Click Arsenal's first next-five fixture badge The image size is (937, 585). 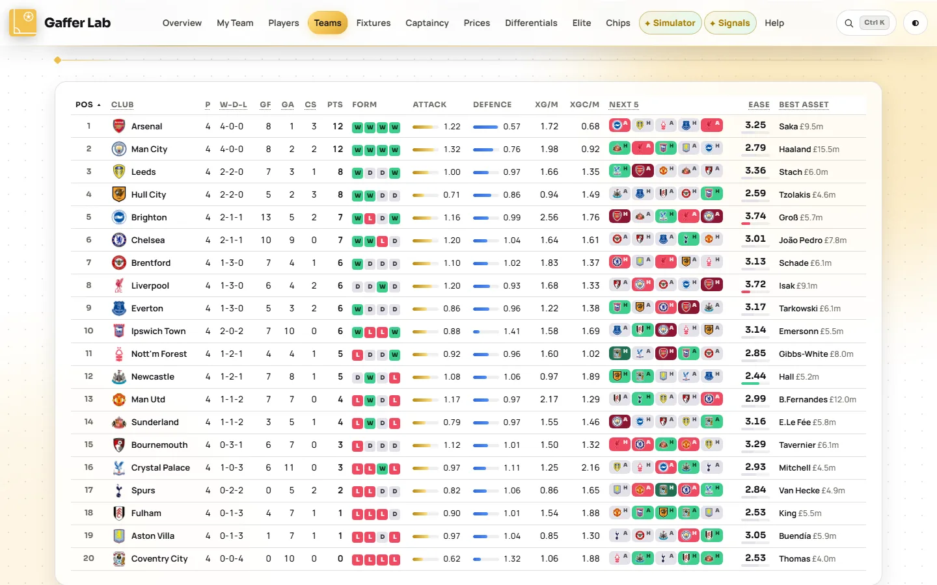pos(619,125)
